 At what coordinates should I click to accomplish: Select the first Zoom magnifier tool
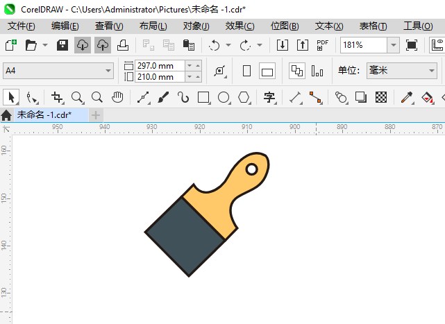pyautogui.click(x=77, y=98)
